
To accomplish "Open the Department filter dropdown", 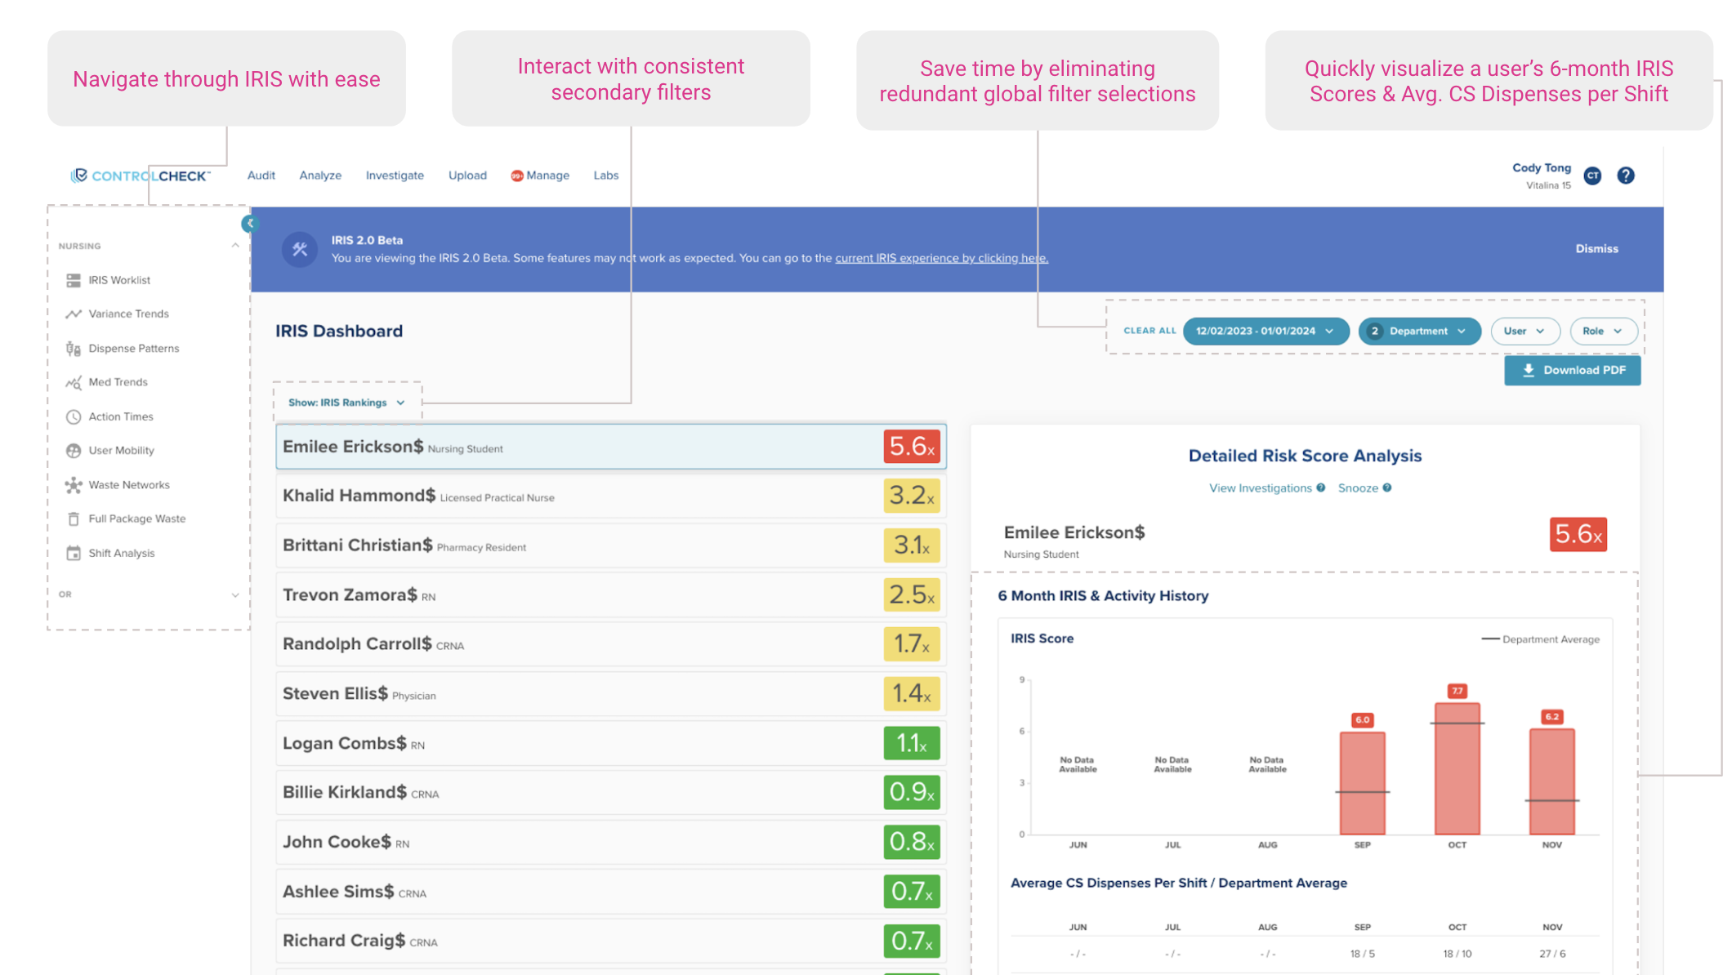I will coord(1419,331).
